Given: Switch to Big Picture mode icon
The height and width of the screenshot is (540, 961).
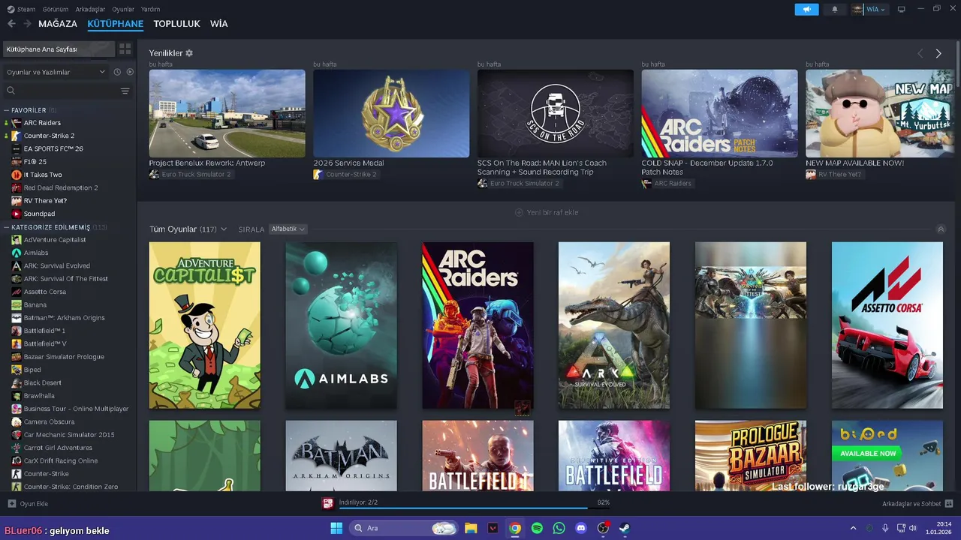Looking at the screenshot, I should (x=901, y=9).
